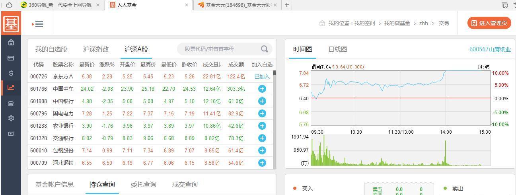
Task: Open 我的空间 breadcrumb link
Action: [x=365, y=23]
